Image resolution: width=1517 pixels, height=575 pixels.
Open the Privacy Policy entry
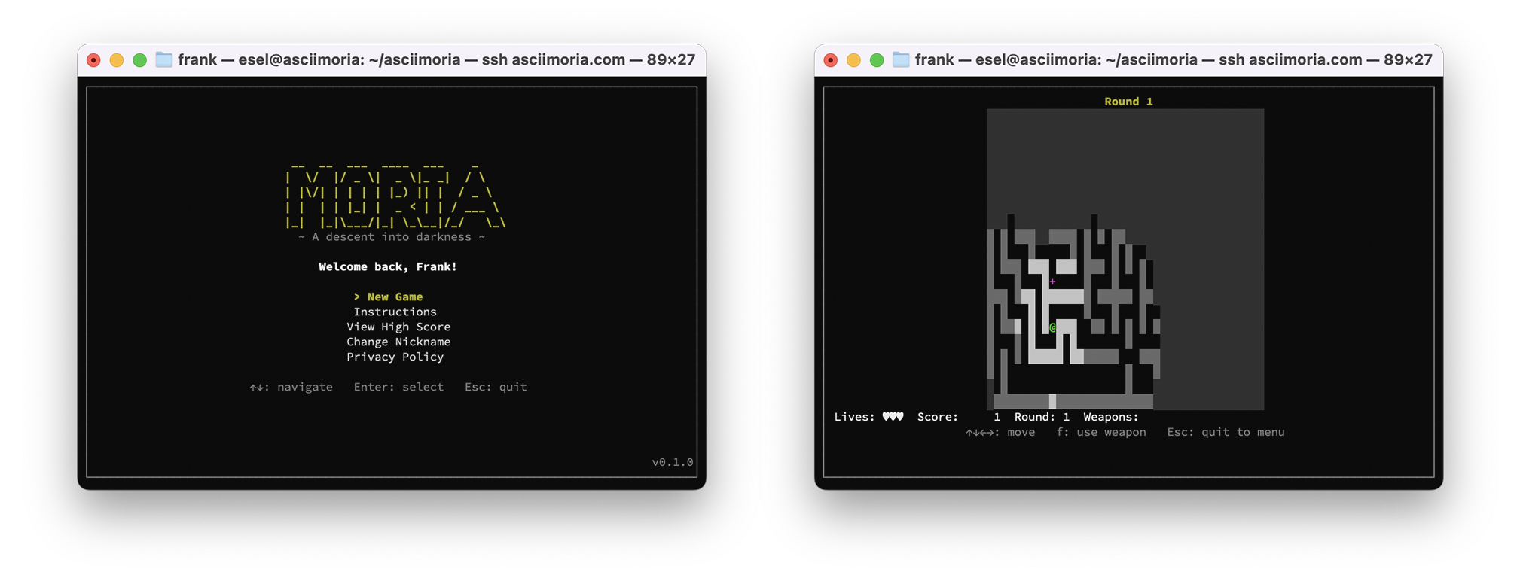(395, 357)
